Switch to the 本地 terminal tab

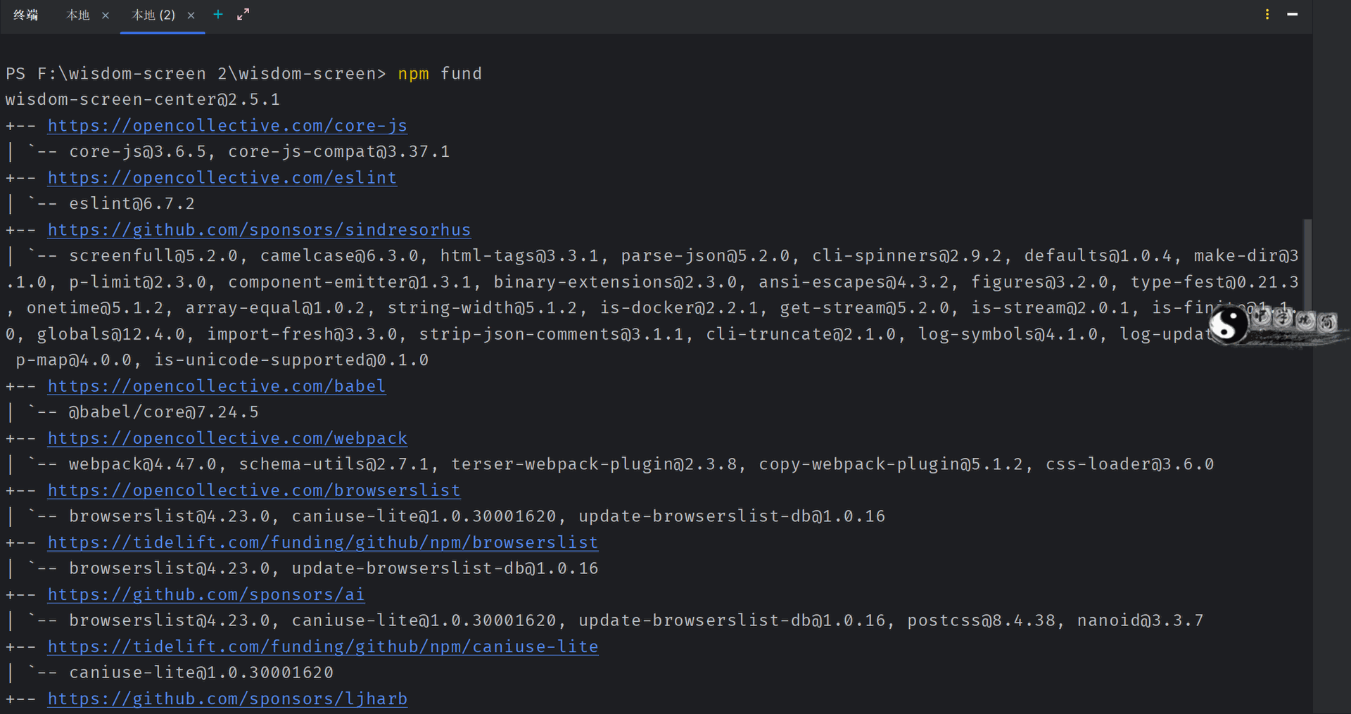pos(78,15)
